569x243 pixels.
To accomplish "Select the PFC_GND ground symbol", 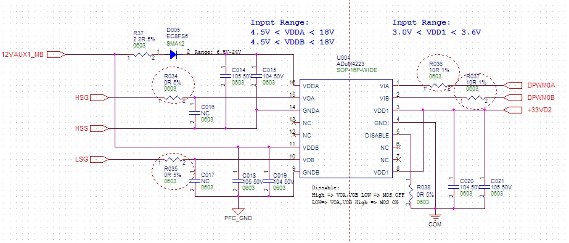I will [x=238, y=211].
